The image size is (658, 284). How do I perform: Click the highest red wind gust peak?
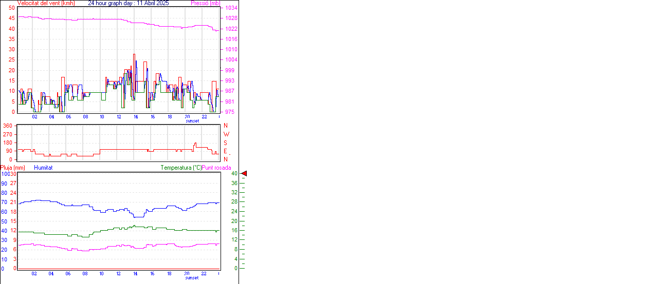coord(134,55)
